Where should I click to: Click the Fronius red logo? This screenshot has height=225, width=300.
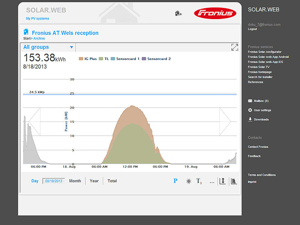click(x=215, y=13)
